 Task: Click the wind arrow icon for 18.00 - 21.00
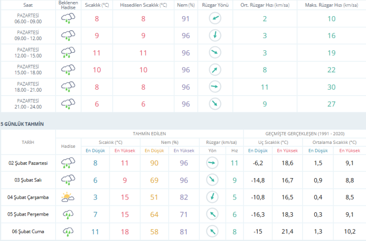click(215, 87)
